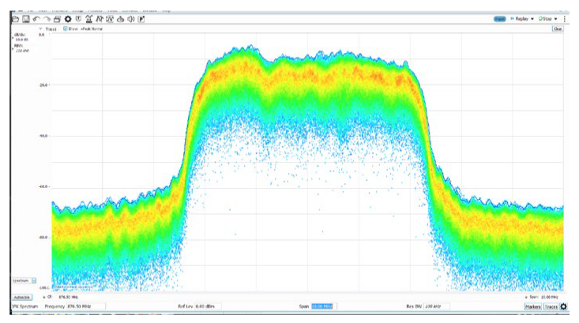This screenshot has width=579, height=323.
Task: Click the Frequency input field
Action: click(85, 306)
